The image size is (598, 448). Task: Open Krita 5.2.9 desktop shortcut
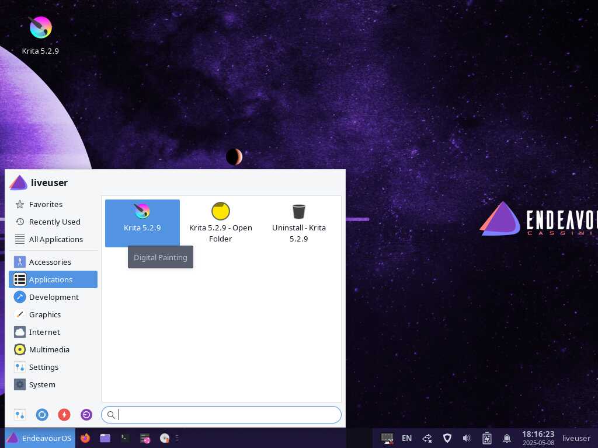click(40, 36)
